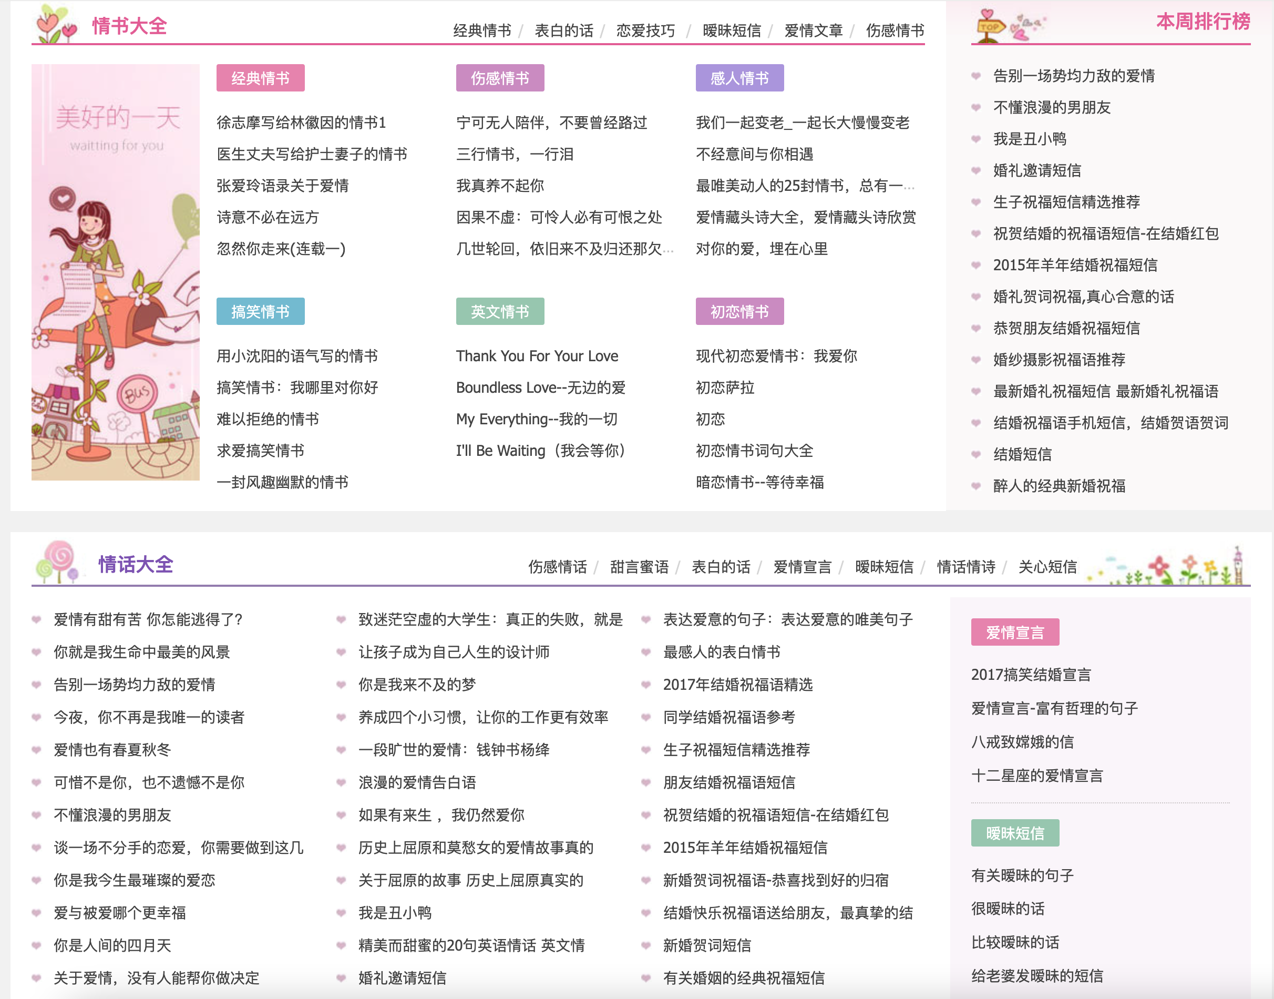The height and width of the screenshot is (999, 1274).
Task: Click the green 暧昧短信 sidebar tag
Action: pyautogui.click(x=1015, y=833)
